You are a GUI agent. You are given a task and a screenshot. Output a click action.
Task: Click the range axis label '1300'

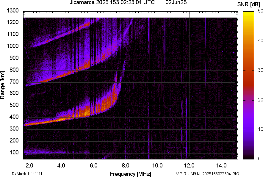coord(12,11)
